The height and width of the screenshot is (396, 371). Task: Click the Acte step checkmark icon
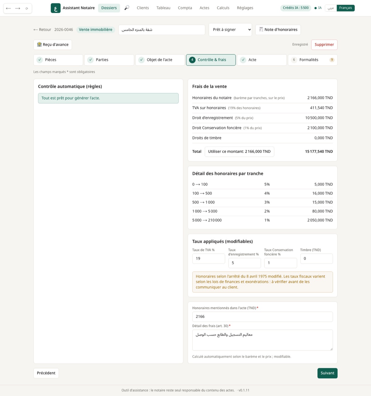[243, 60]
